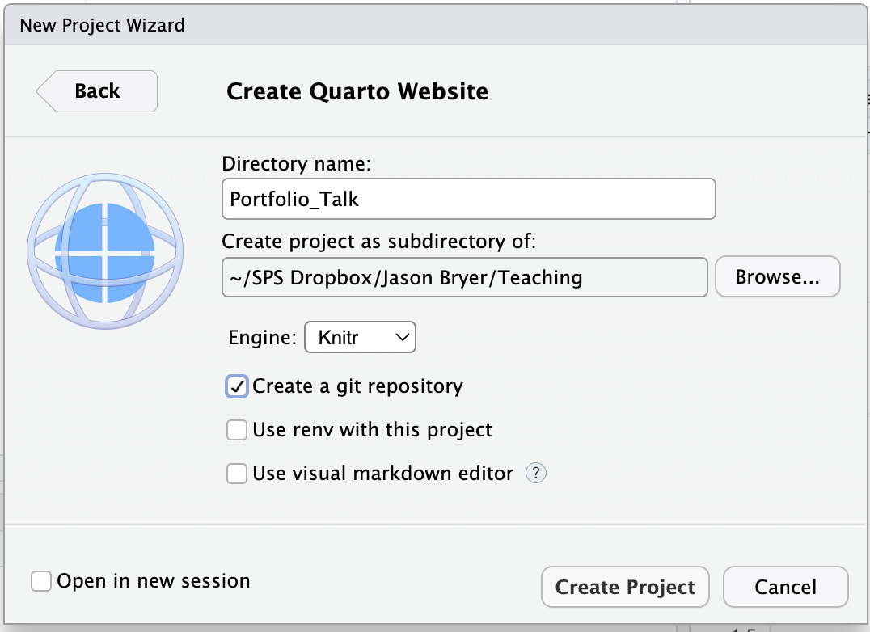Click the 'Engine:' label text
This screenshot has height=632, width=870.
[x=262, y=338]
